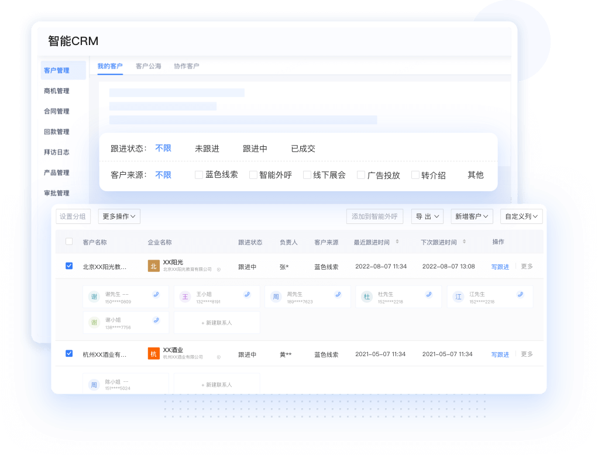Screen dimensions: 598x455
Task: Sort by 下次跟进时间 arrows
Action: (x=464, y=242)
